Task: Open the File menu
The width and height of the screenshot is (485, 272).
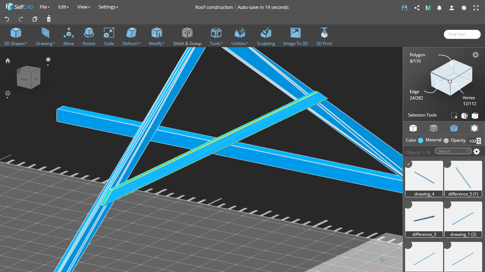Action: pos(44,7)
